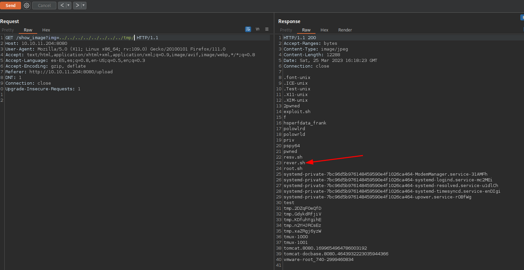The width and height of the screenshot is (524, 270).
Task: Open the Response panel Hex tab
Action: (325, 30)
